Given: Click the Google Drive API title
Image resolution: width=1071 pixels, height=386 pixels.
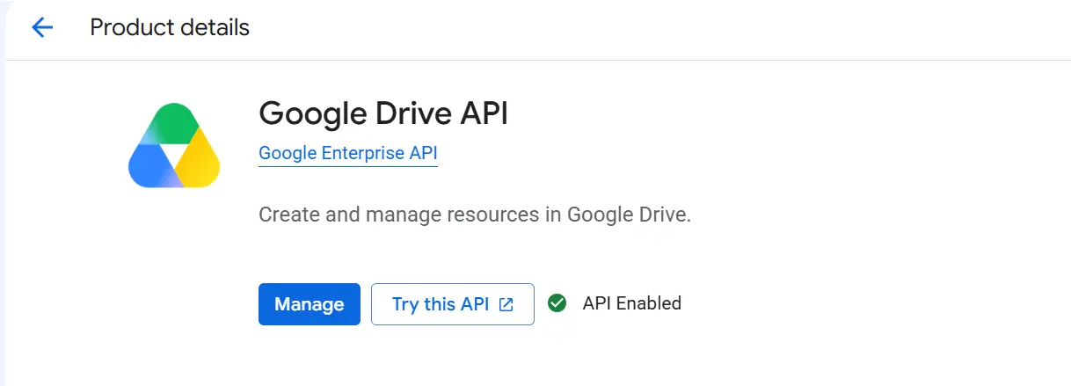Looking at the screenshot, I should (x=383, y=113).
